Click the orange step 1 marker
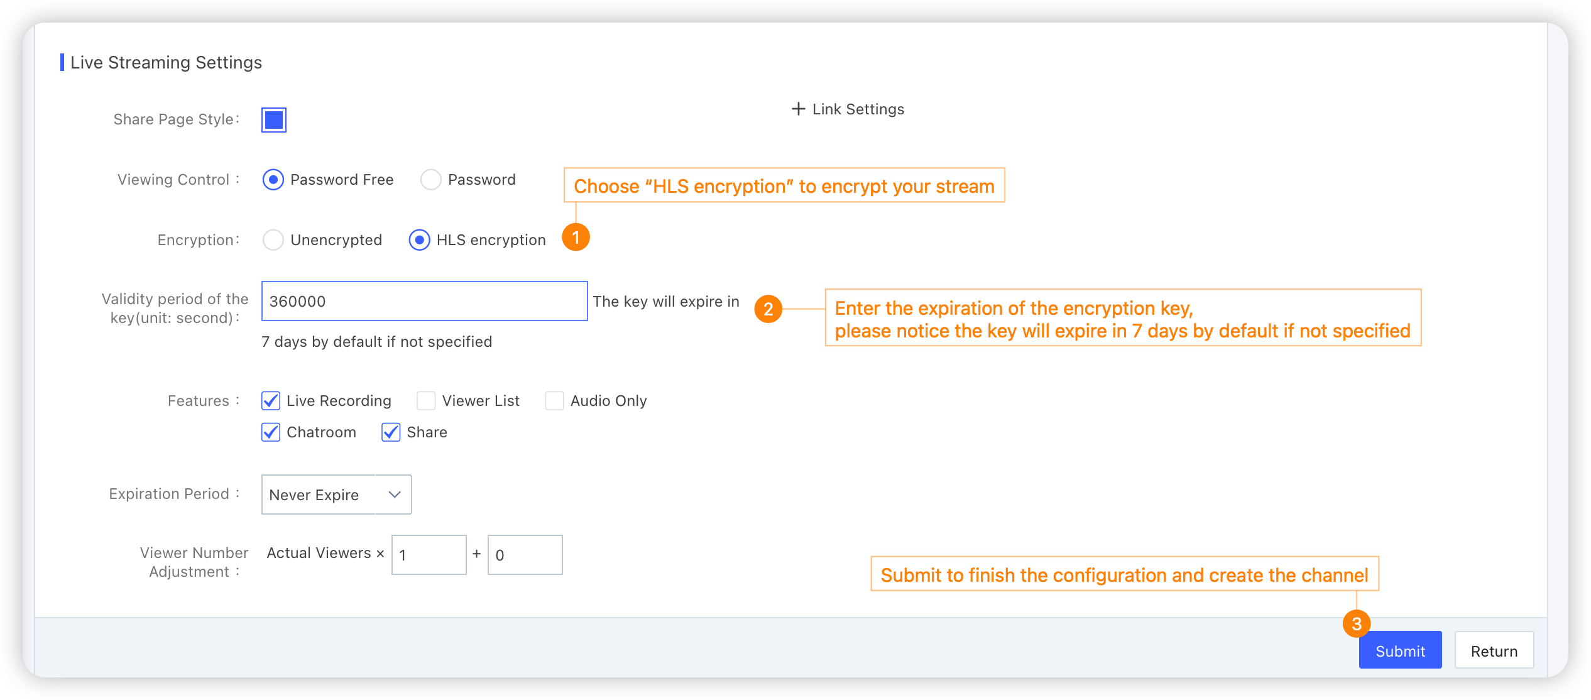 pos(576,238)
